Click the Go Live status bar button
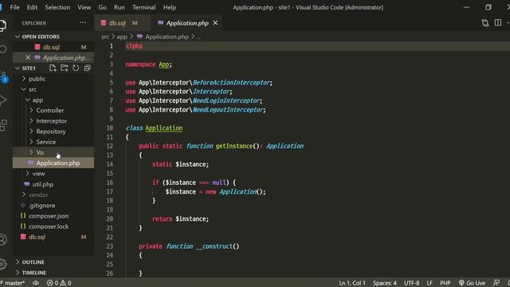The height and width of the screenshot is (287, 510). pos(472,283)
